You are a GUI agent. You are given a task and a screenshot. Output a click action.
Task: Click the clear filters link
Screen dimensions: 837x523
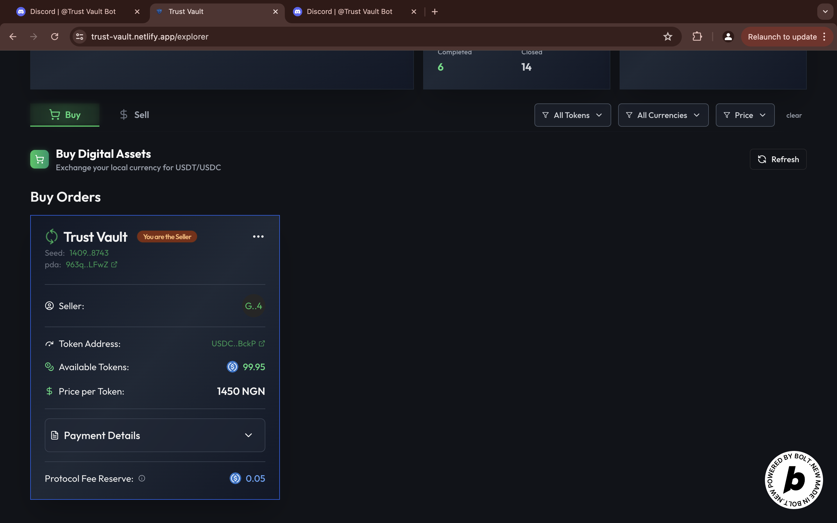794,116
